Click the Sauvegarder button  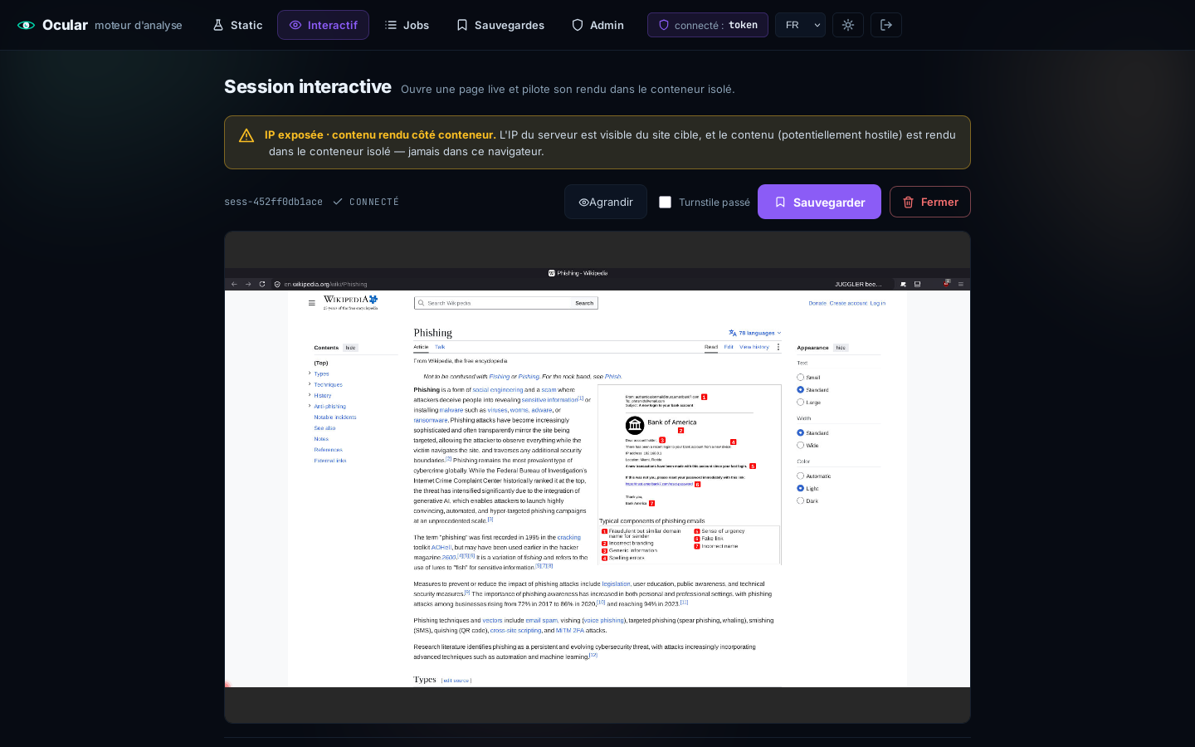coord(819,202)
